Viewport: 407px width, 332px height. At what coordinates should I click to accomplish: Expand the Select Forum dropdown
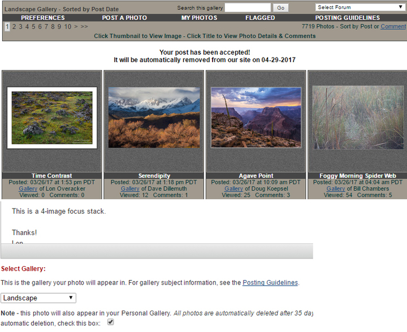click(x=360, y=7)
